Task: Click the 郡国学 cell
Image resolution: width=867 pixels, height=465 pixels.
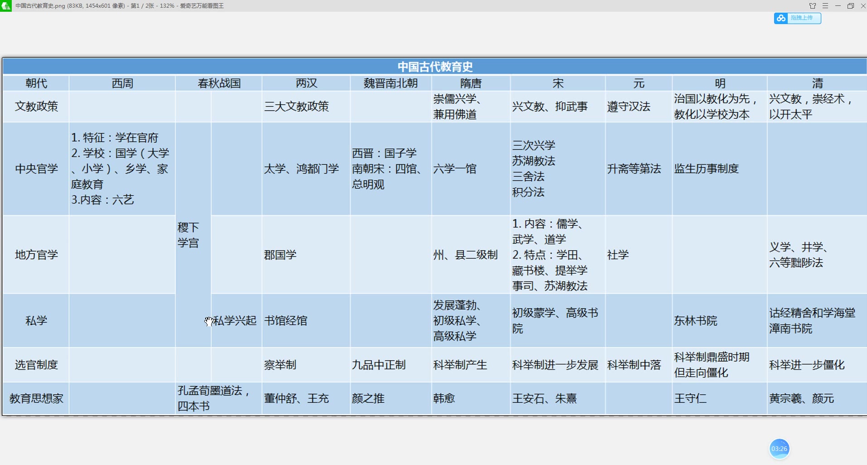Action: 306,255
